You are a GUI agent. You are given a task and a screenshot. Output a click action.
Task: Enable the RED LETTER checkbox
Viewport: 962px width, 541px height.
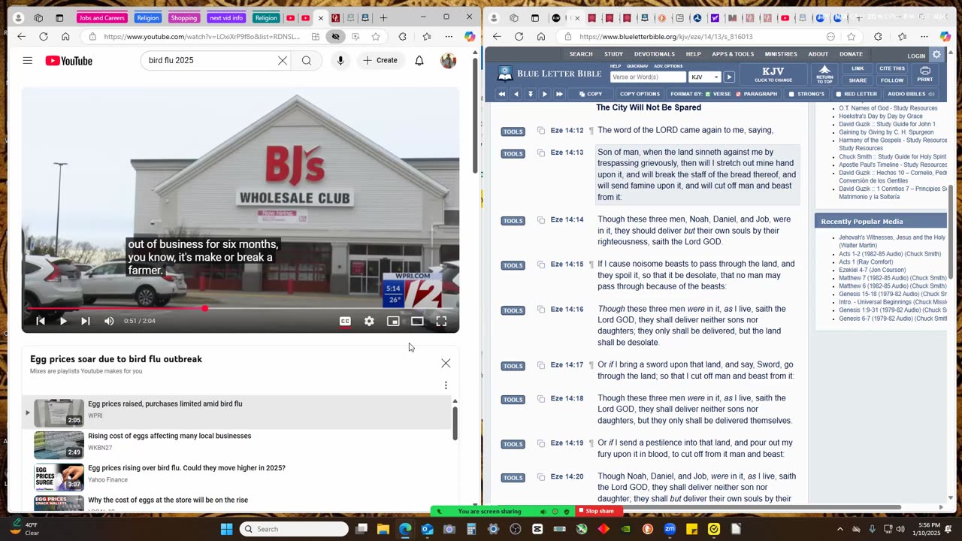coord(856,94)
